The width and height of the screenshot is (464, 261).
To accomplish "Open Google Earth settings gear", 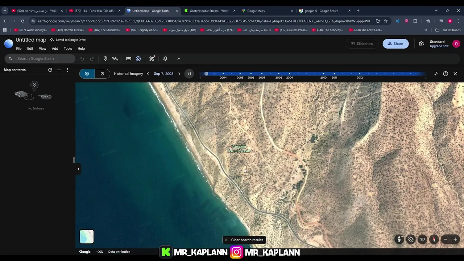I will click(421, 44).
